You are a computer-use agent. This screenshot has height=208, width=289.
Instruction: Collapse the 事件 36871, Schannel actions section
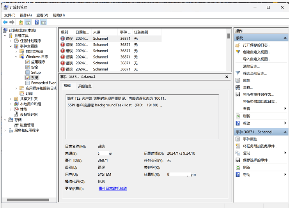pyautogui.click(x=285, y=132)
